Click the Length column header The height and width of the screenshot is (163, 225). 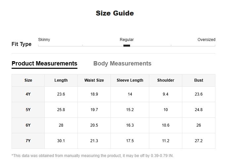[61, 80]
